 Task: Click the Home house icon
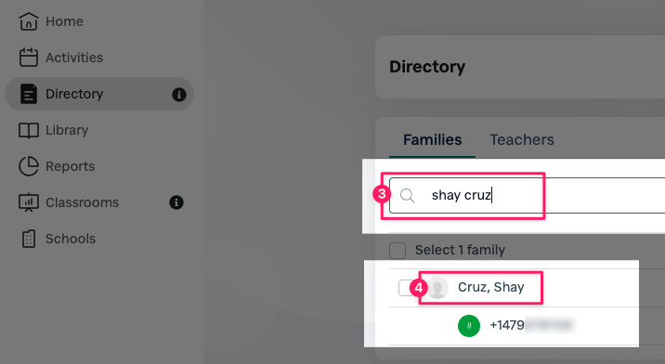[29, 21]
